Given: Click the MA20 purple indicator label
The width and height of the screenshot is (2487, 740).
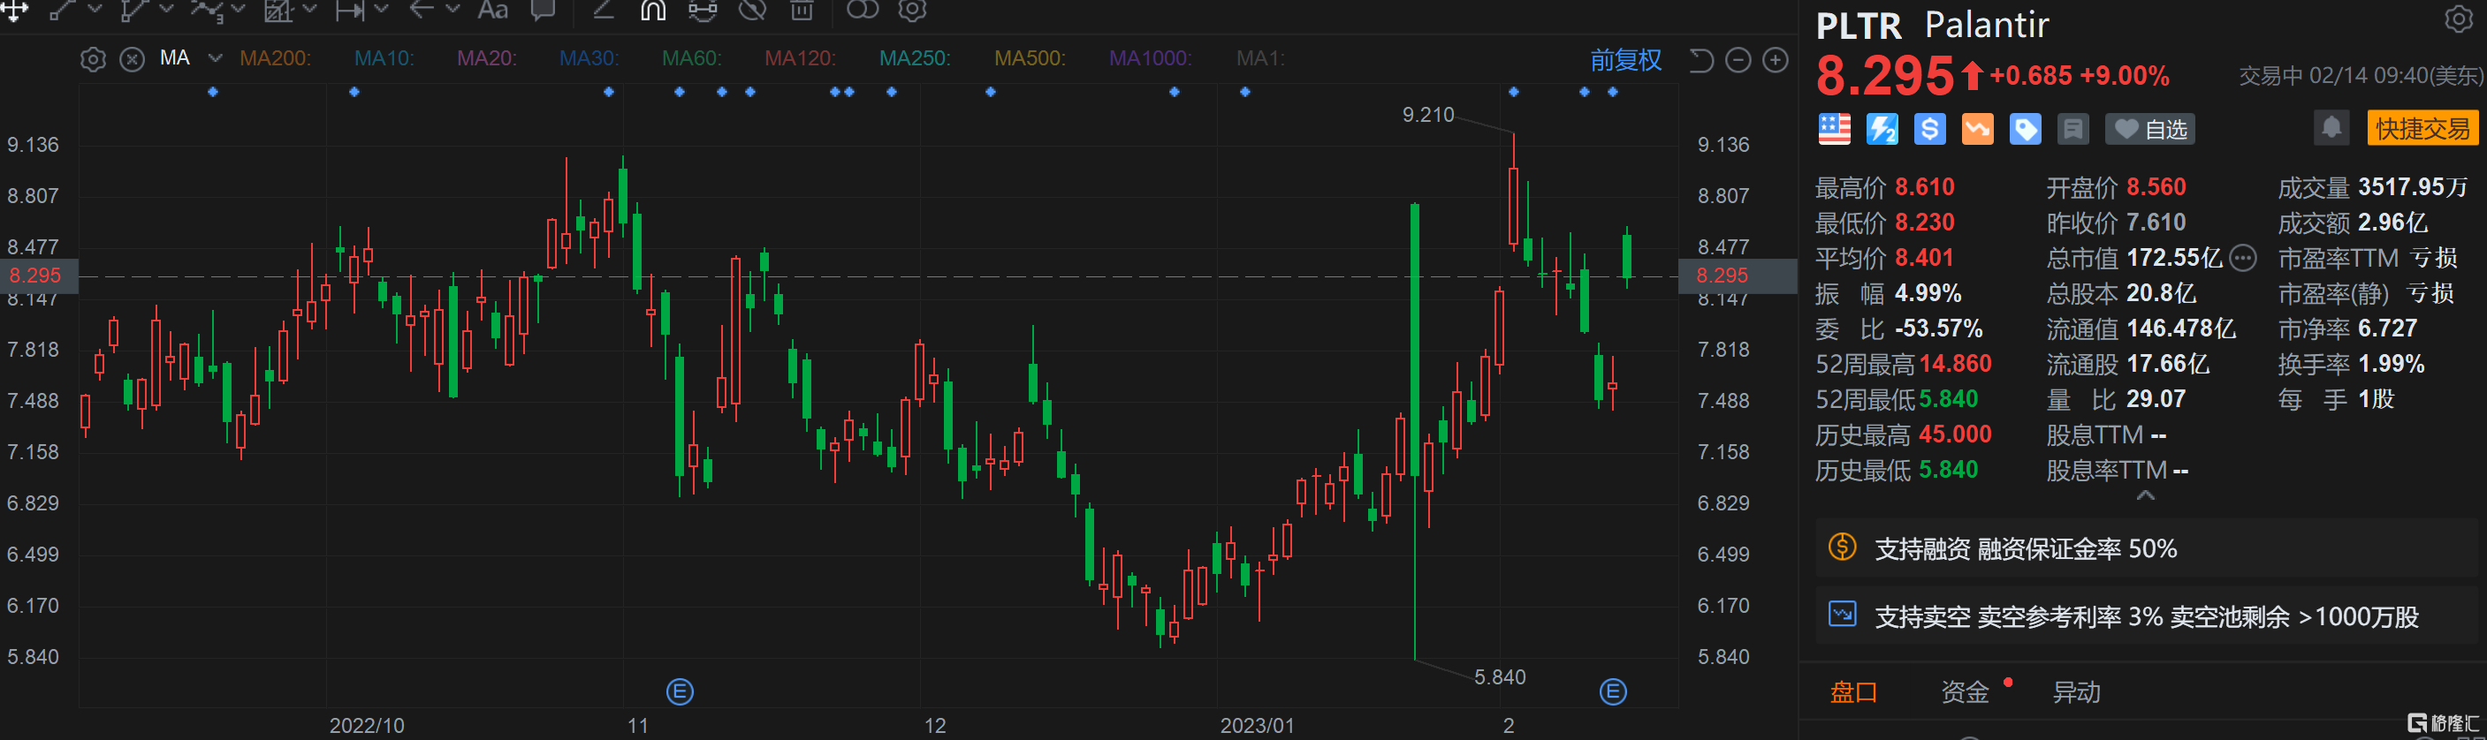Looking at the screenshot, I should pyautogui.click(x=487, y=59).
